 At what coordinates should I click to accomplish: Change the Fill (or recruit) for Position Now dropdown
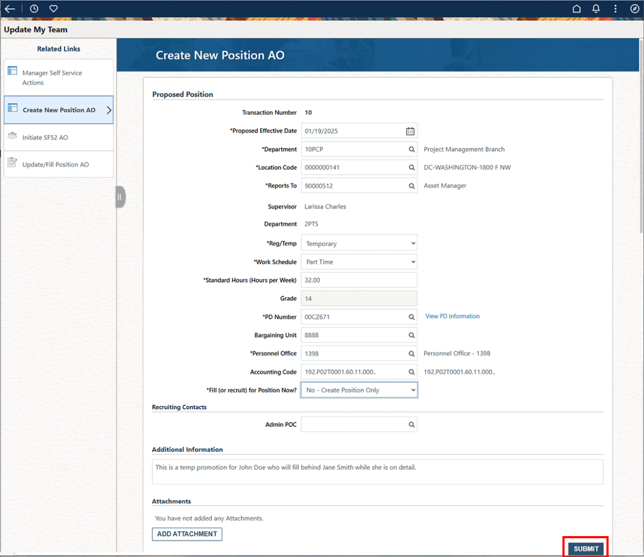tap(358, 390)
